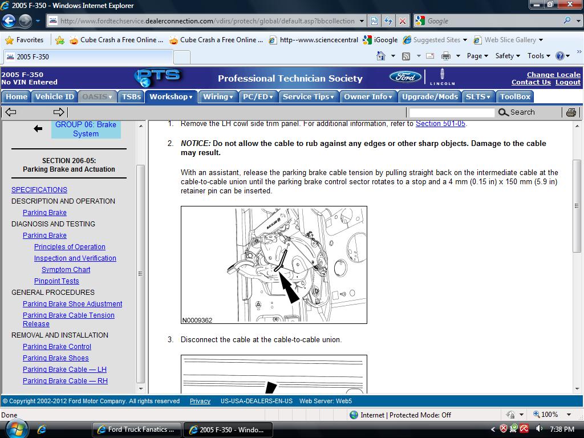
Task: Click the Internet Explorer quick launch icon
Action: click(42, 429)
